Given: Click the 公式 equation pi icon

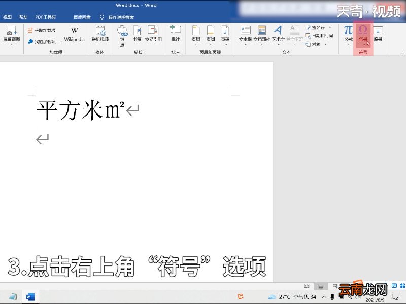Looking at the screenshot, I should (348, 30).
